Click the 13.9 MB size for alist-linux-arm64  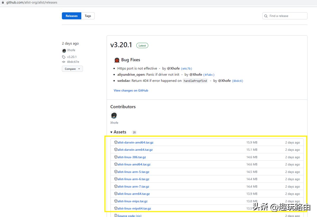click(x=252, y=194)
